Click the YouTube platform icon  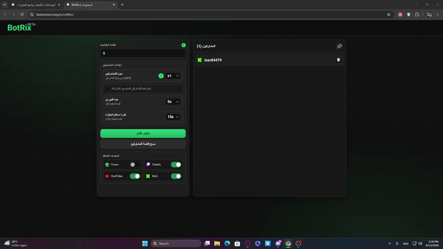107,176
